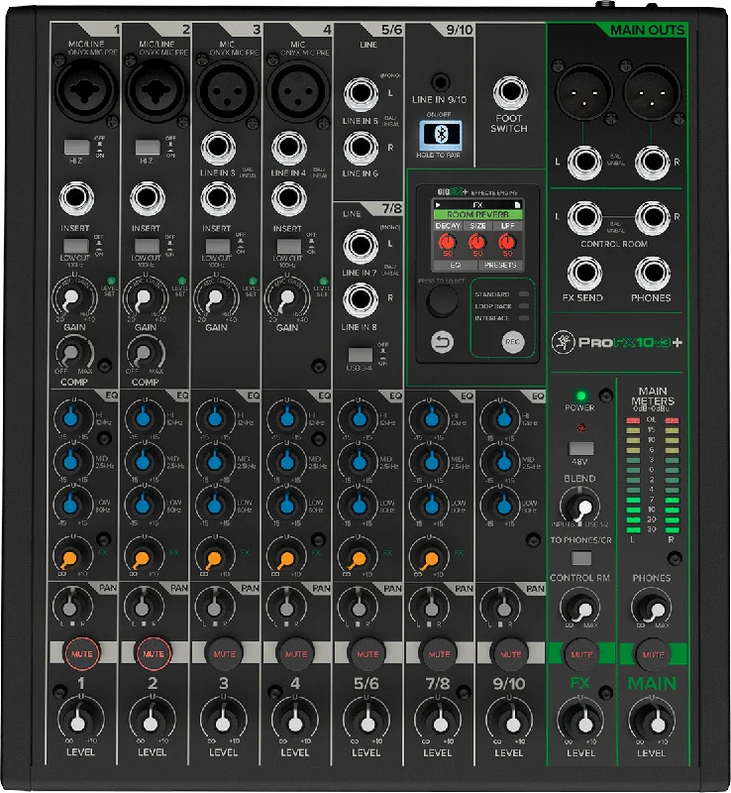Screen dimensions: 731x793
Task: Adjust channel 4 level knob
Action: click(x=294, y=722)
